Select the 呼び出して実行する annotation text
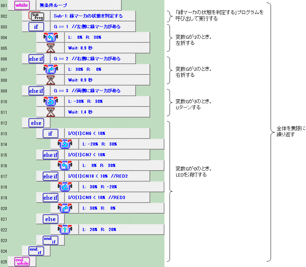This screenshot has width=306, height=267. pyautogui.click(x=196, y=19)
